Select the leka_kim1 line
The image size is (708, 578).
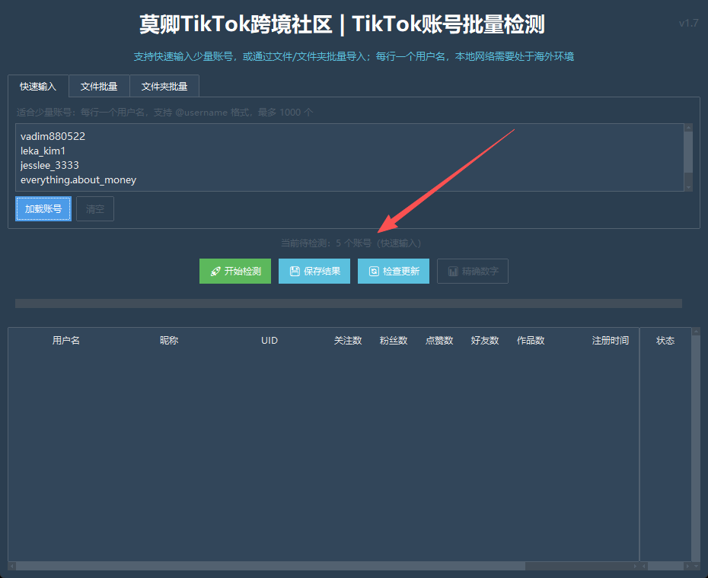coord(43,151)
